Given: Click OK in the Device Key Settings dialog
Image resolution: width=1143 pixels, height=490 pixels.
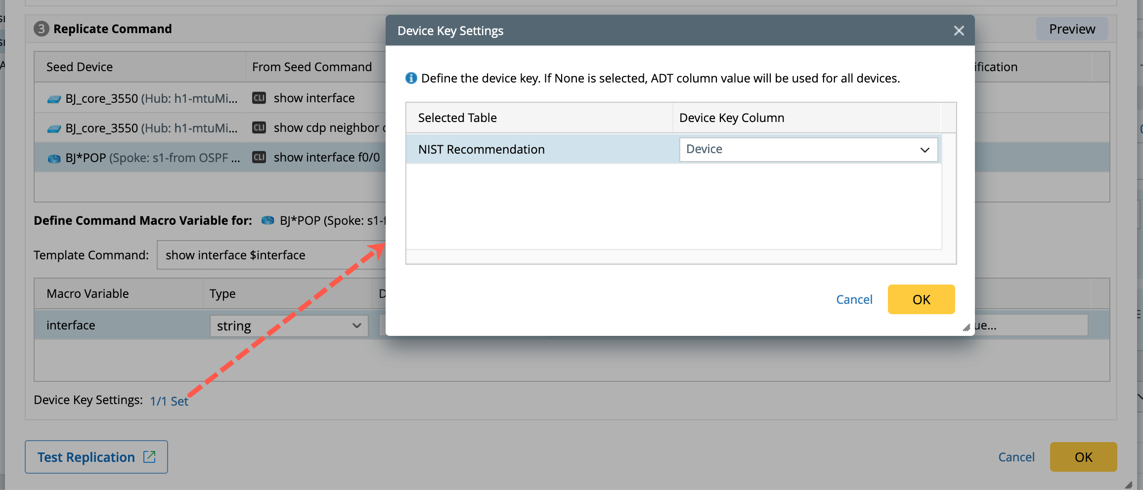Looking at the screenshot, I should pyautogui.click(x=921, y=299).
